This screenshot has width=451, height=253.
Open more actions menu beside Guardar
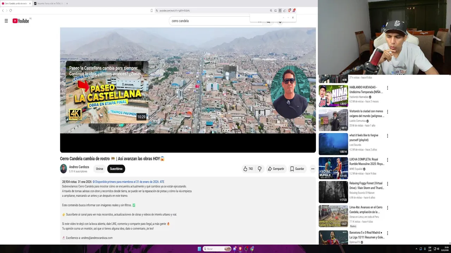(313, 169)
